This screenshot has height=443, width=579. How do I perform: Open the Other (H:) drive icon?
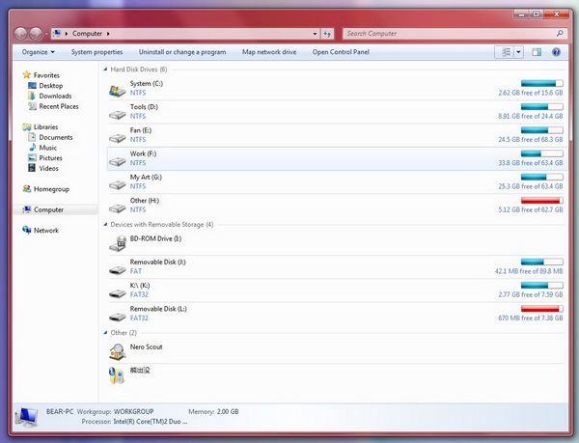tap(117, 205)
